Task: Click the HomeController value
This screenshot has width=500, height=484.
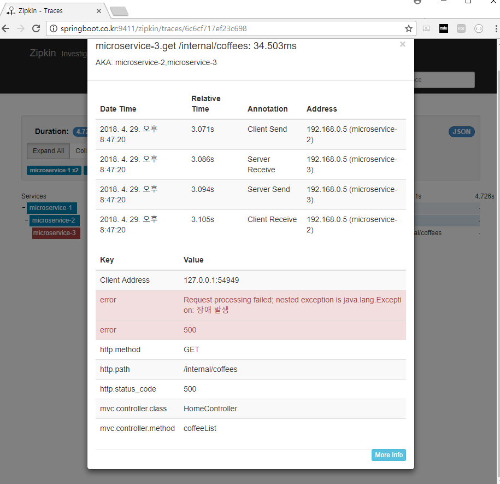Action: (210, 409)
